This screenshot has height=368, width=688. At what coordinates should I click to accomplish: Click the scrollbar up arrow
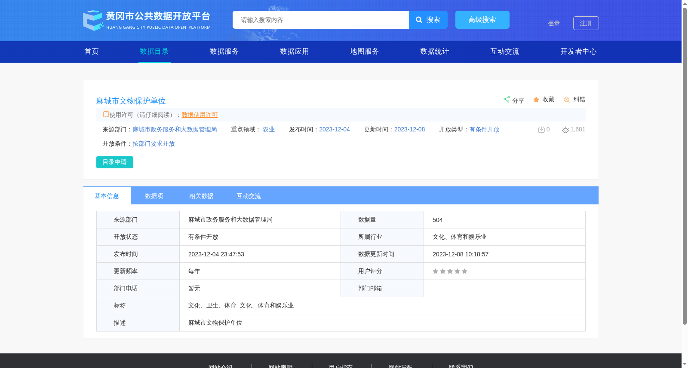tap(685, 3)
